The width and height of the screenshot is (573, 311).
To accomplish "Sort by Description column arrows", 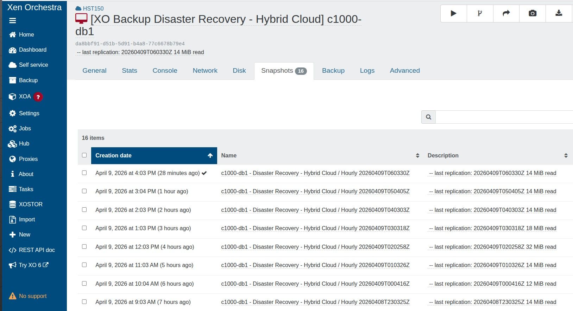I will [566, 156].
